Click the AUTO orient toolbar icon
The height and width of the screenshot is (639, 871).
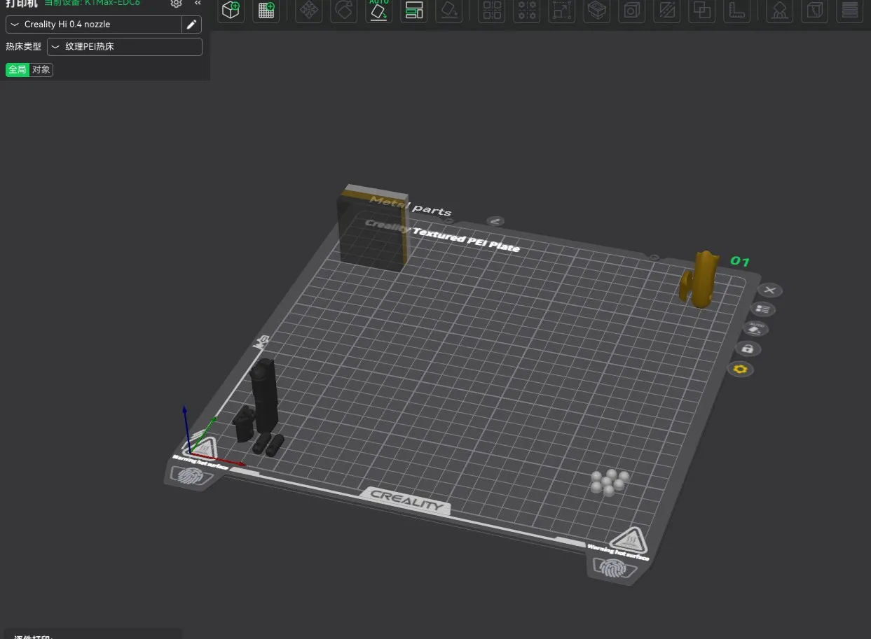coord(379,10)
